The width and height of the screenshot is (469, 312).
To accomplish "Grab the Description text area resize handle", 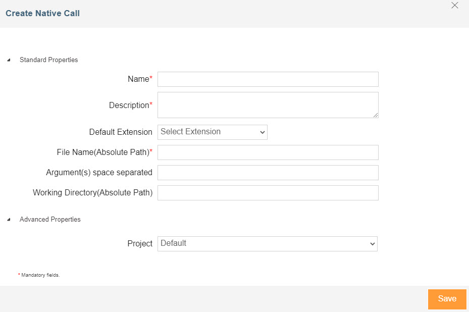I will coord(376,115).
